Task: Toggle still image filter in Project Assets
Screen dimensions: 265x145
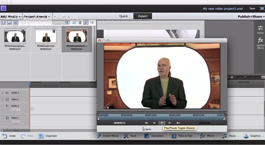Action: [9, 22]
